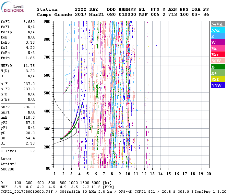227x194 pixels.
Task: Click the 500200 version number
Action: pos(7,169)
